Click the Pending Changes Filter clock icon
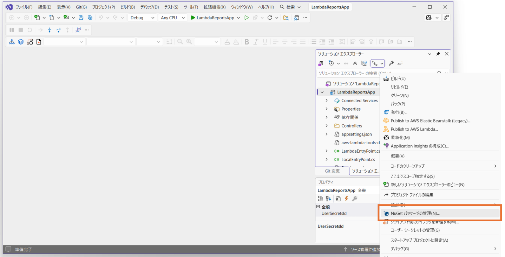Image resolution: width=505 pixels, height=257 pixels. (331, 63)
